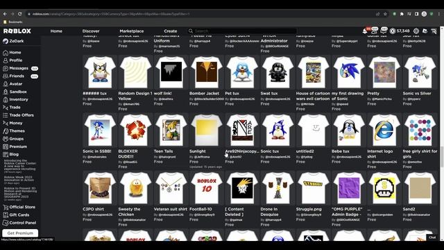Bookmark this page with the star icon
This screenshot has width=444, height=250.
pyautogui.click(x=385, y=14)
